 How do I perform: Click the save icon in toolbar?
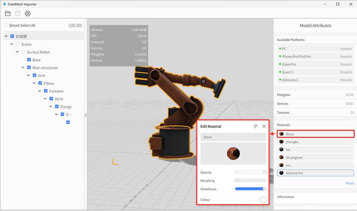[18, 13]
